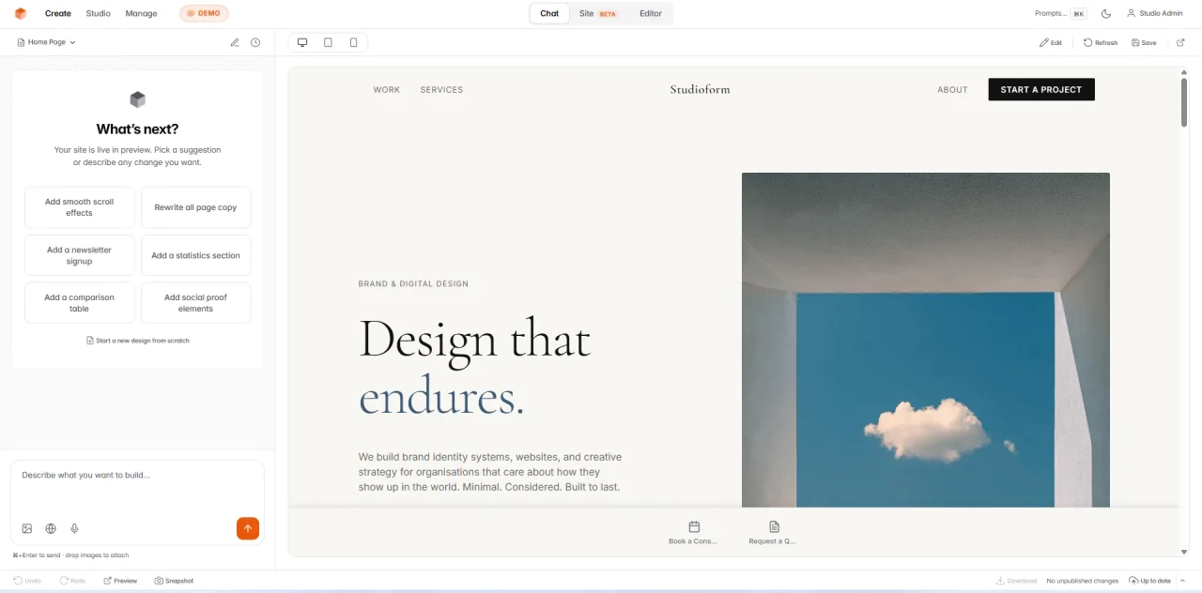Screen dimensions: 1202x593
Task: Click the globe web search icon
Action: tap(51, 528)
